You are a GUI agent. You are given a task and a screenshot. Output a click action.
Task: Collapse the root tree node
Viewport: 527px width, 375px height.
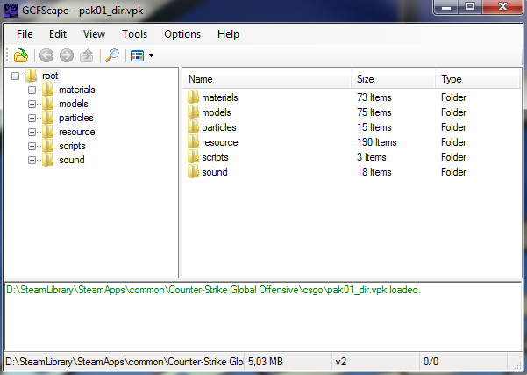15,76
